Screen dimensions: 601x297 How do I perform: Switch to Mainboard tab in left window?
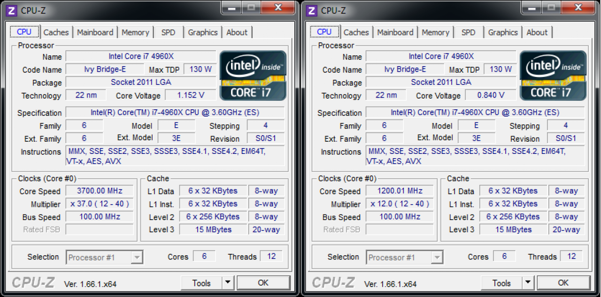[x=95, y=32]
